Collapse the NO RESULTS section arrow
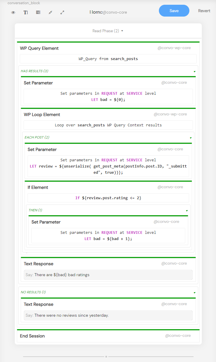The height and width of the screenshot is (362, 216). click(x=194, y=292)
